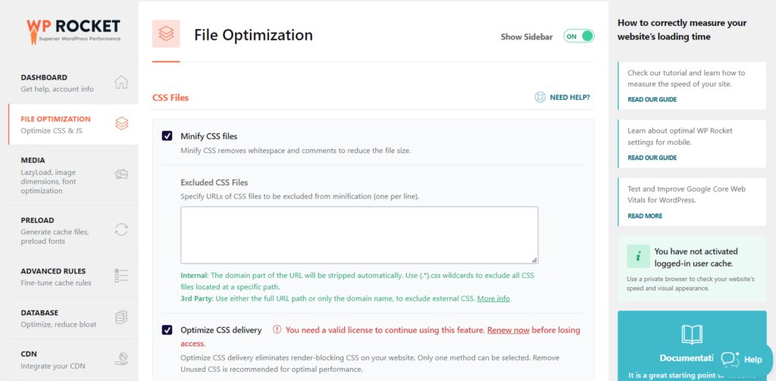Open the Database menu section
This screenshot has width=776, height=381.
tap(74, 319)
